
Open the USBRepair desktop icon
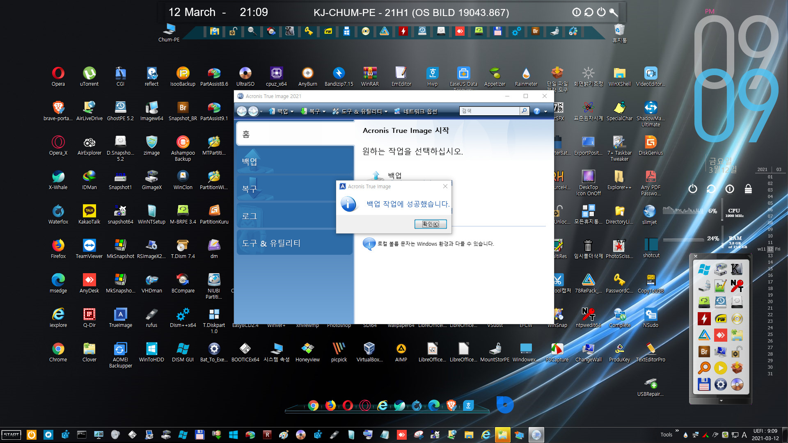(x=651, y=386)
